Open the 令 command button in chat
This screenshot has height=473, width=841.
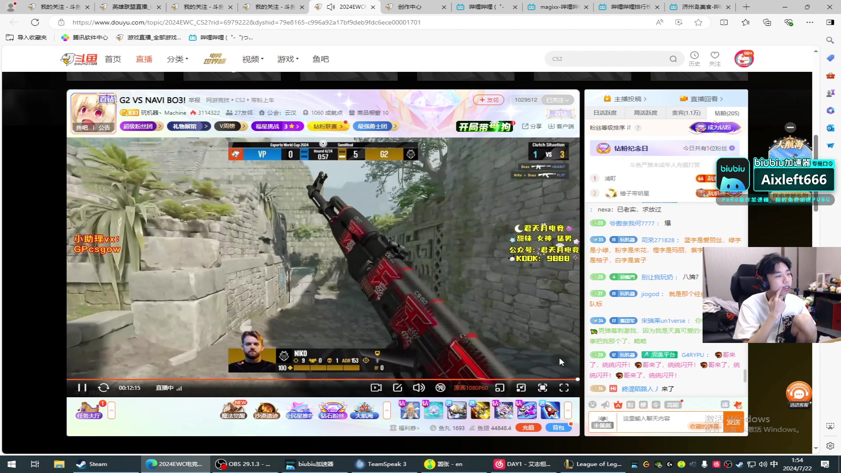pos(656,405)
